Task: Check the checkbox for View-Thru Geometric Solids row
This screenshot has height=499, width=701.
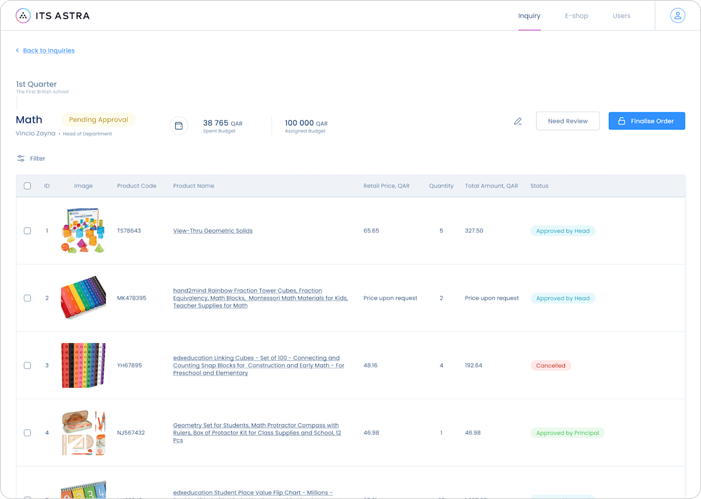Action: point(27,230)
